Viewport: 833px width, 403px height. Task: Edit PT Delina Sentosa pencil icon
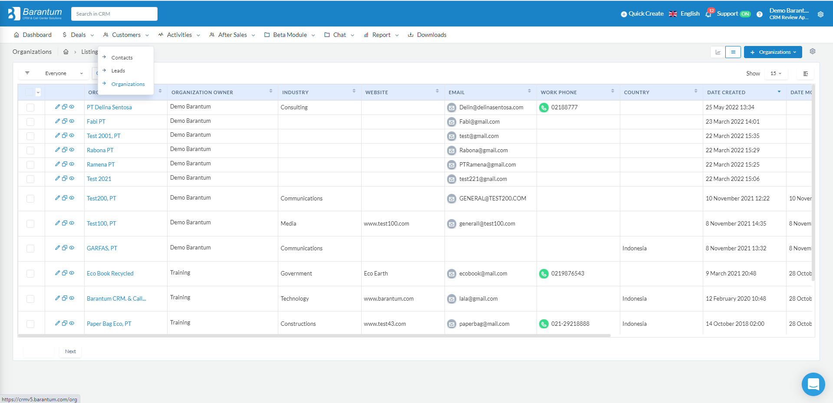point(57,107)
